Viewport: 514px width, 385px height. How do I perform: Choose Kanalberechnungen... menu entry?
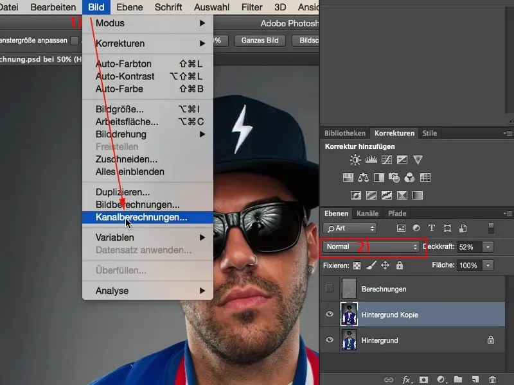tap(148, 218)
